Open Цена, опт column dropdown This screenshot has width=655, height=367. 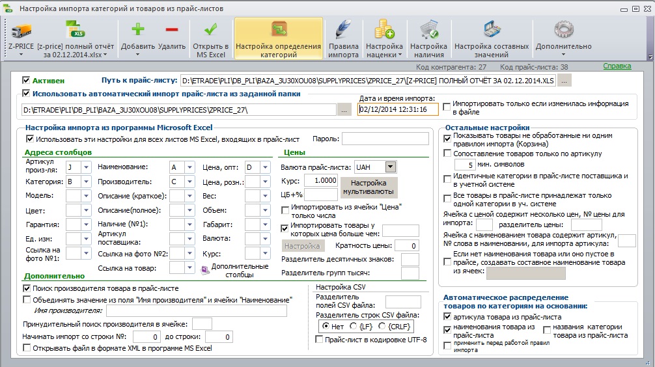[265, 167]
